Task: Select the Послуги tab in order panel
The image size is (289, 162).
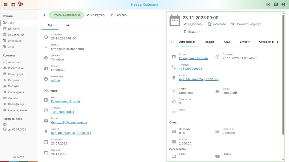Action: click(209, 42)
